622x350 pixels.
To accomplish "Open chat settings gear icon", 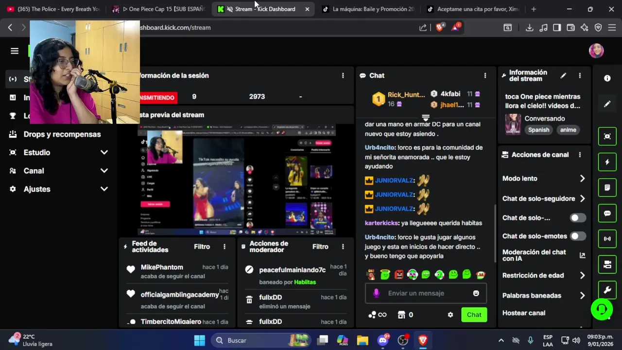I will click(x=450, y=315).
